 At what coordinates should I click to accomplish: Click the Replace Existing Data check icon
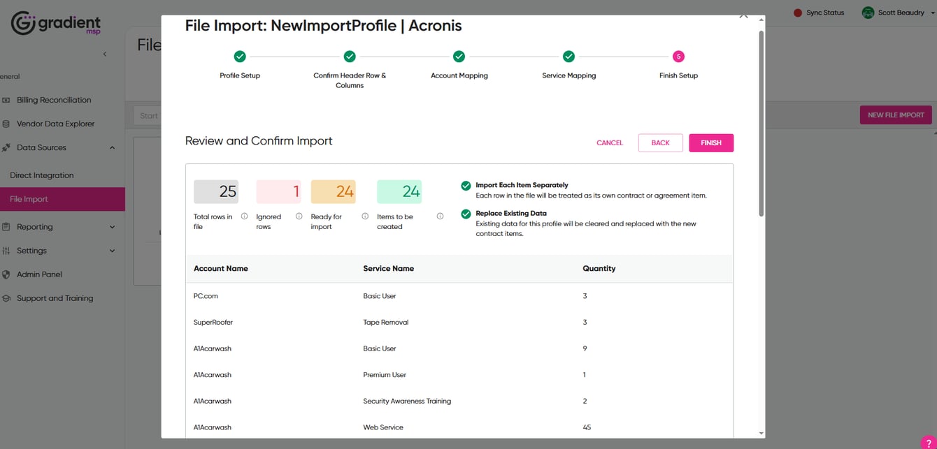tap(466, 214)
